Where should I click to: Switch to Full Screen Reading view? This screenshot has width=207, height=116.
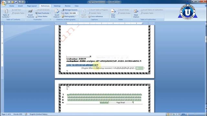point(171,114)
